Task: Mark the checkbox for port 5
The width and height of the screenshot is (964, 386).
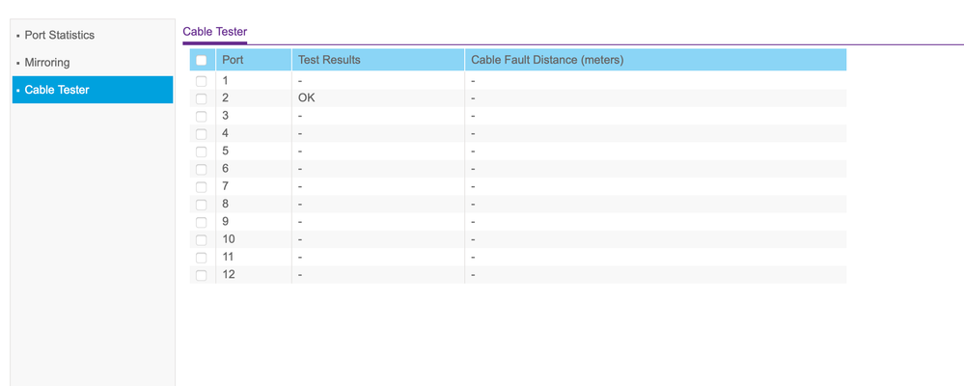Action: (201, 152)
